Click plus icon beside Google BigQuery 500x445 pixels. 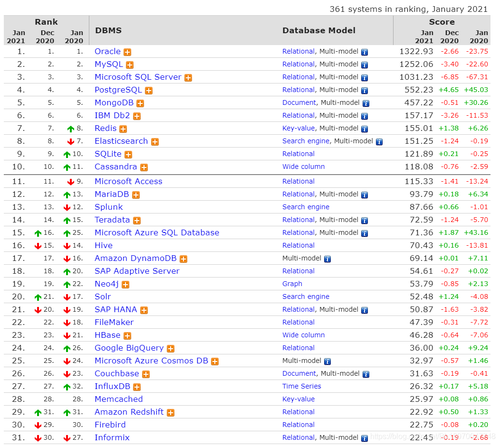[x=171, y=349]
